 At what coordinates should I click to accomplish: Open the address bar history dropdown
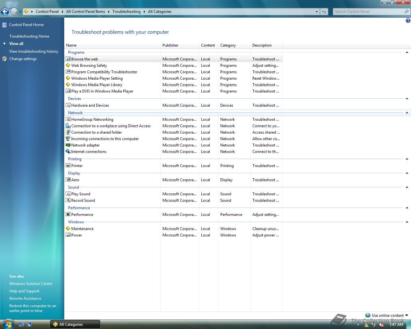click(x=317, y=12)
